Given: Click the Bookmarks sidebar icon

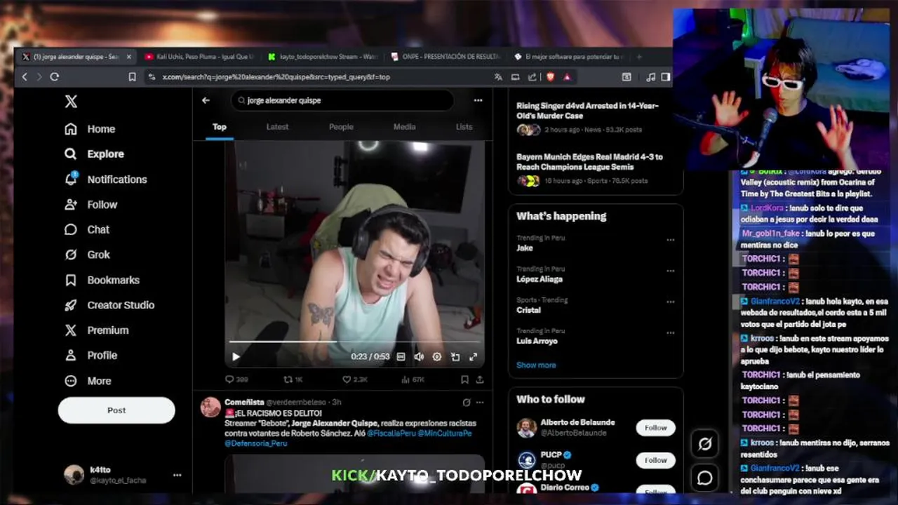Looking at the screenshot, I should 71,280.
